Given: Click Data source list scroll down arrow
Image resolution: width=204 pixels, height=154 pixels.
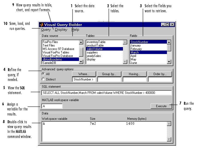Looking at the screenshot, I should (81, 61).
